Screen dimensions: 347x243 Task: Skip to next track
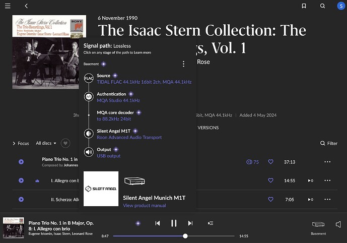(190, 223)
